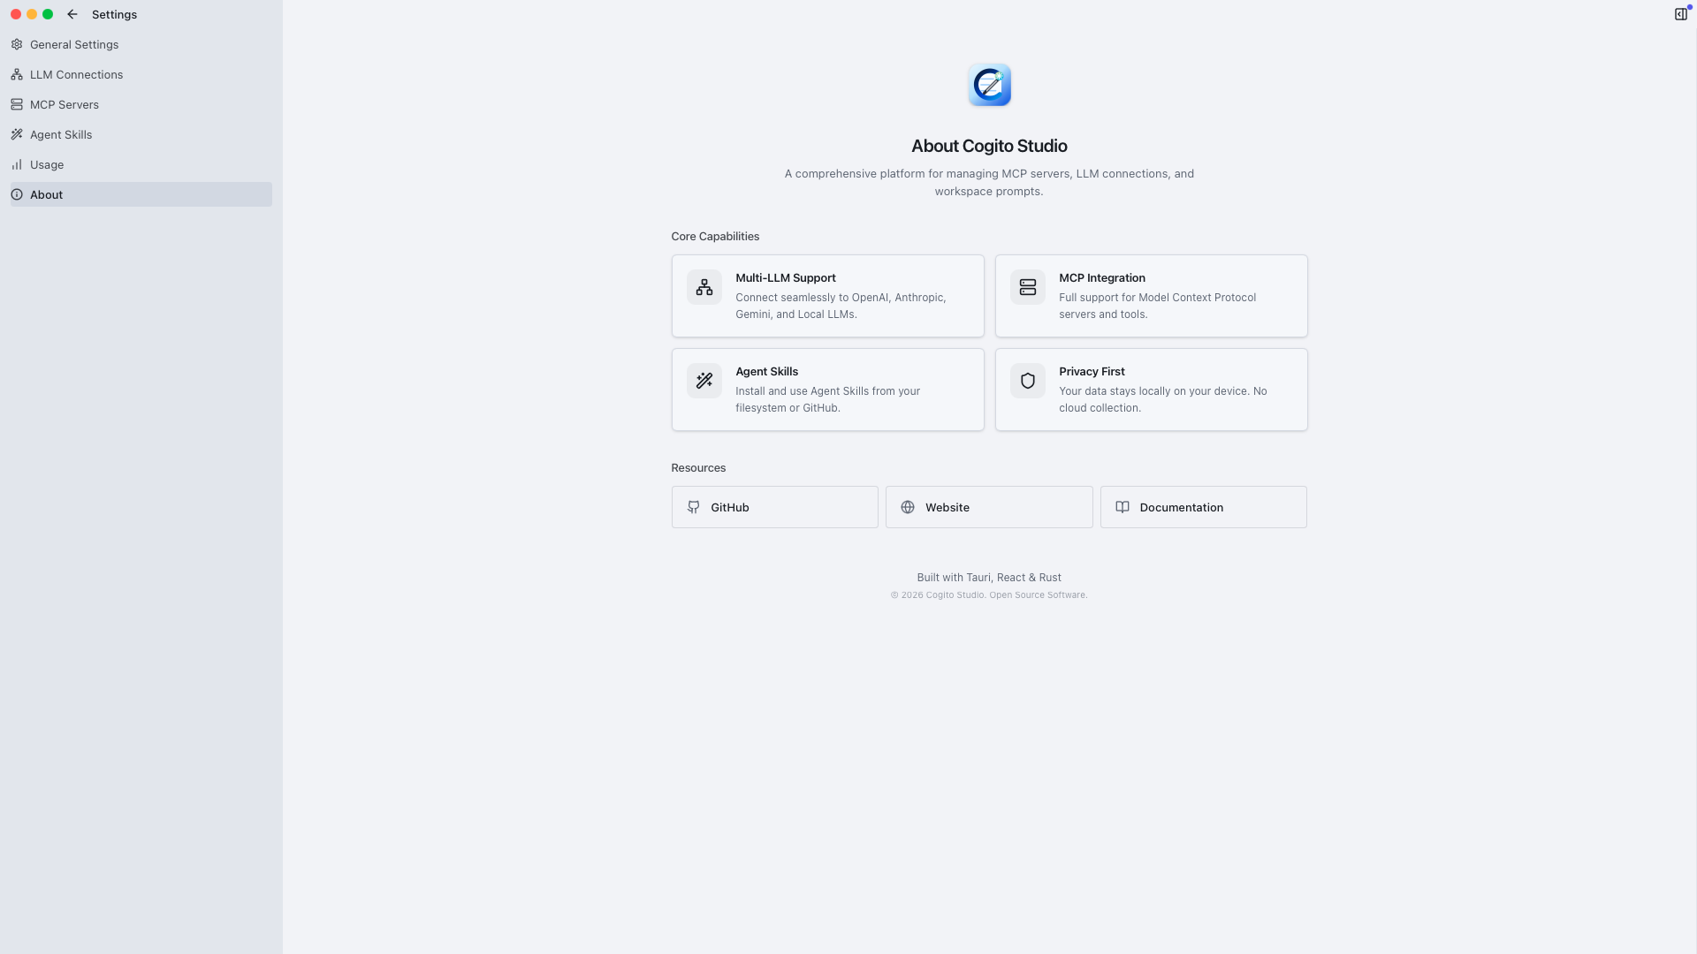Minimize the window with the yellow button
1697x954 pixels.
[x=32, y=14]
